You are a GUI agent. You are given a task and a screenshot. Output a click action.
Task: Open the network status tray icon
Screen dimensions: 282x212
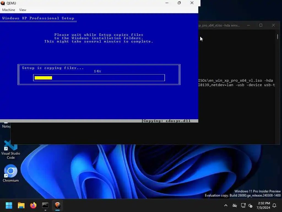point(243,205)
